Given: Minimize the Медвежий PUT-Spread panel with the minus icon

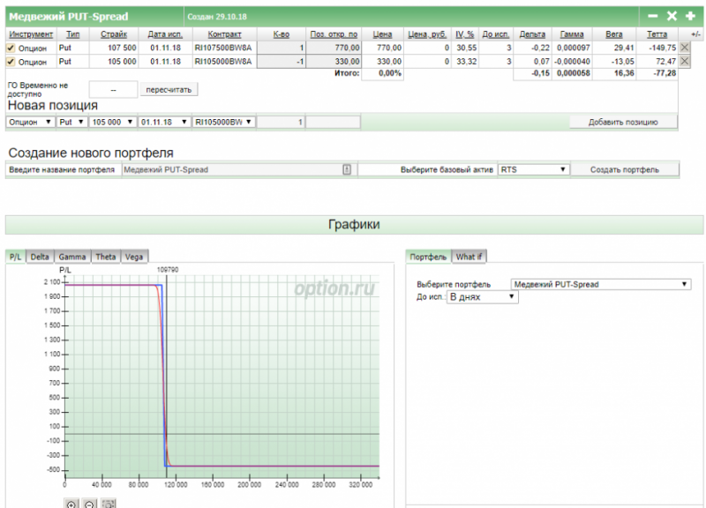Looking at the screenshot, I should pyautogui.click(x=652, y=16).
